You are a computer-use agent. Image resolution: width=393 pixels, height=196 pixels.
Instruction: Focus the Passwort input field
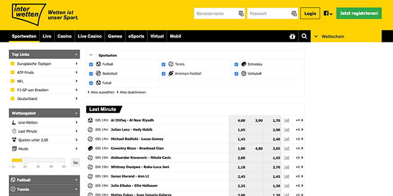[272, 14]
